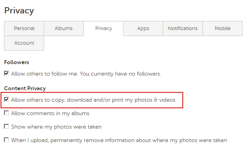Open the Account tab

coord(24,43)
